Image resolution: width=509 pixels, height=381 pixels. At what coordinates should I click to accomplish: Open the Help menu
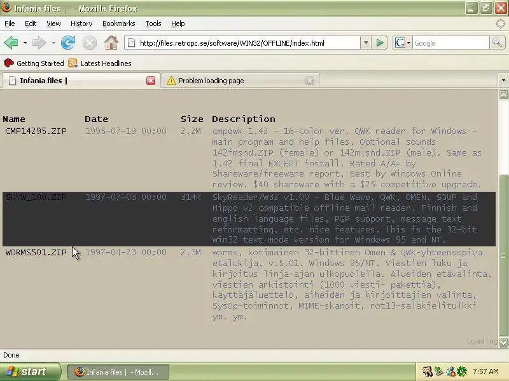pos(178,23)
